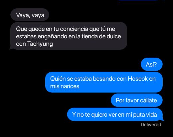Click the Delivered status label
The width and height of the screenshot is (173, 137).
151,125
